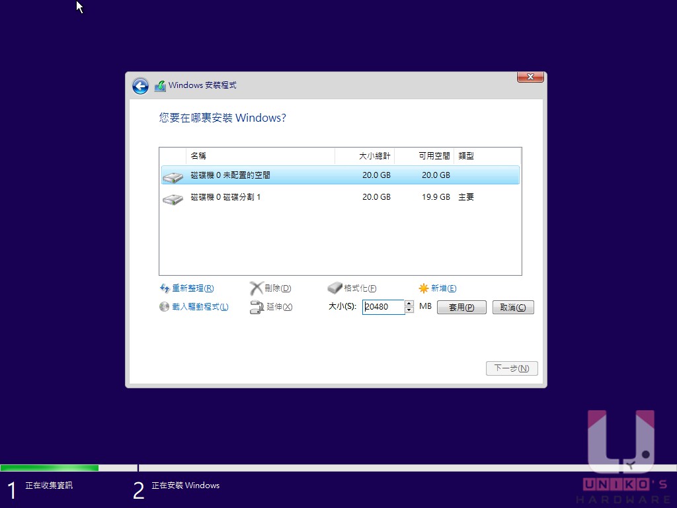Click the disc icon beside 載入驅動程式(L)
This screenshot has height=508, width=677.
click(164, 307)
